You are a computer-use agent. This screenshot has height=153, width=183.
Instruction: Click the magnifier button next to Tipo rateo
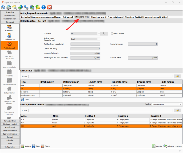tap(104, 33)
